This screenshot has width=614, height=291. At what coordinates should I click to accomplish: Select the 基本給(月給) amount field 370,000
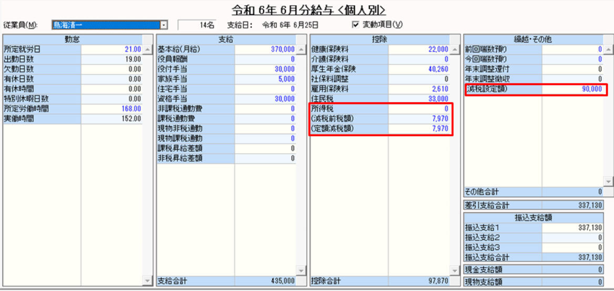[265, 49]
